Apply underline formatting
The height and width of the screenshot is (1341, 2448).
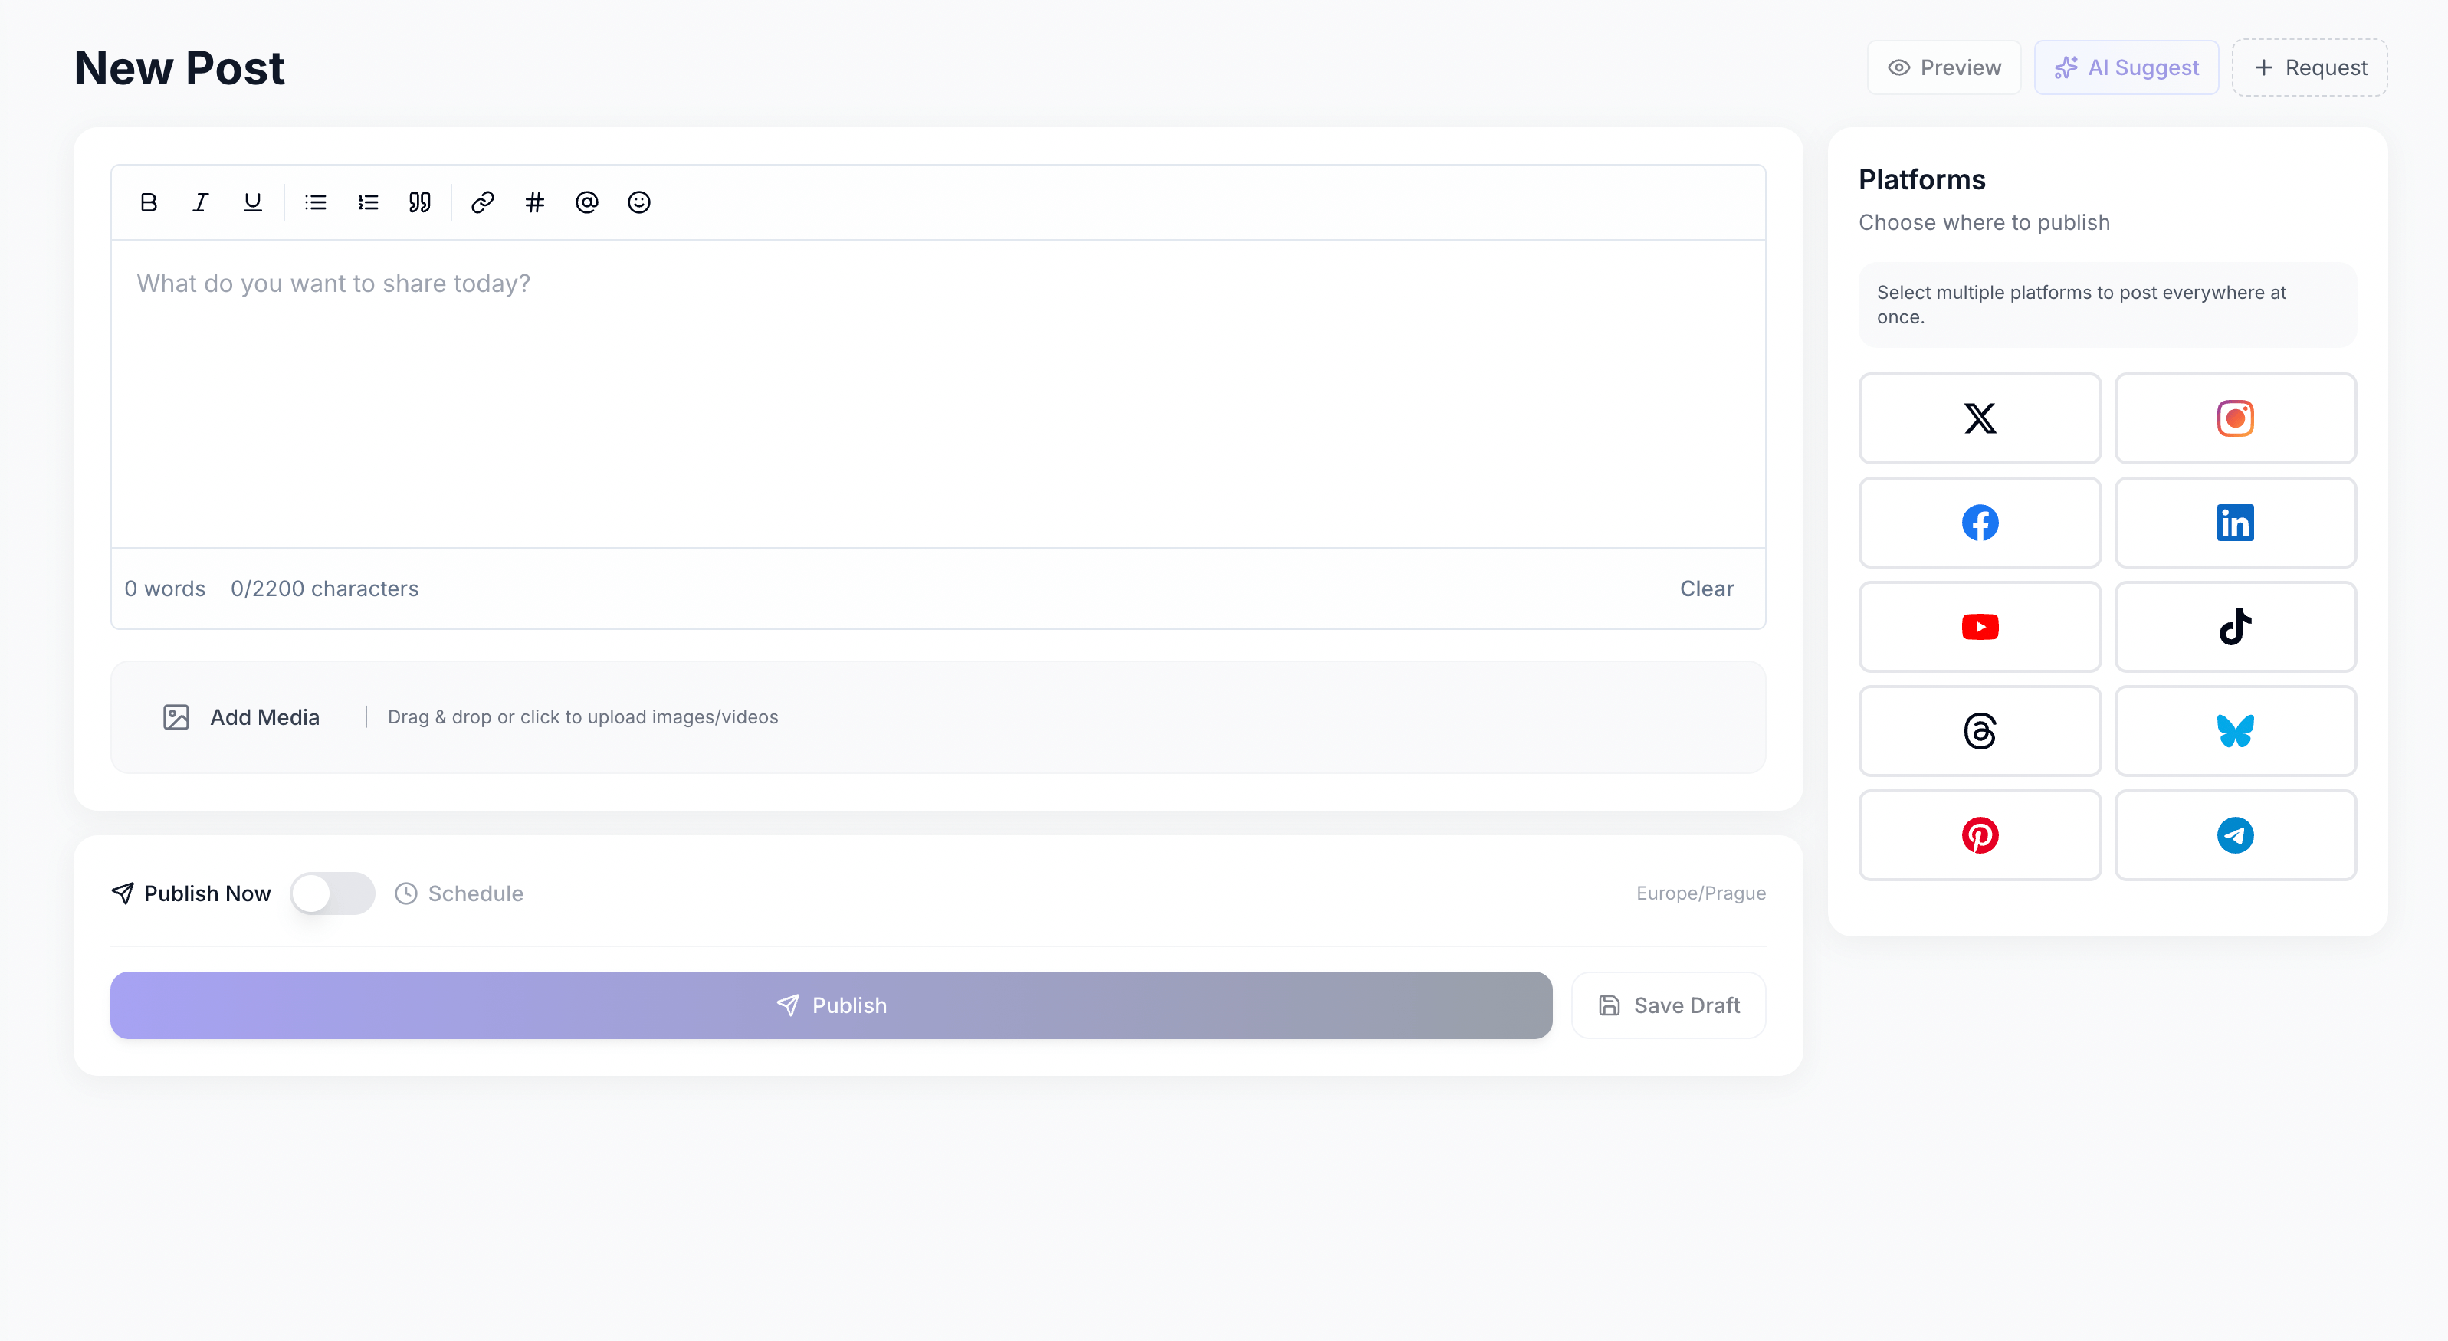253,202
